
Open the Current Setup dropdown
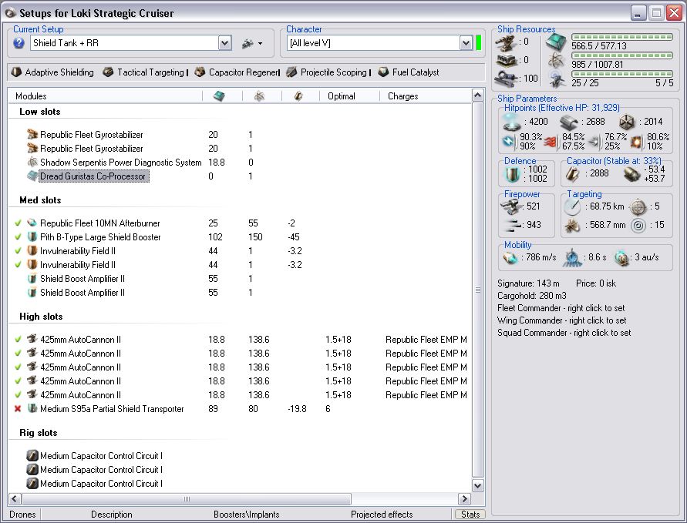click(224, 44)
